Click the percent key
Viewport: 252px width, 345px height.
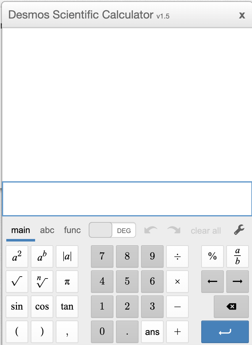click(x=213, y=256)
